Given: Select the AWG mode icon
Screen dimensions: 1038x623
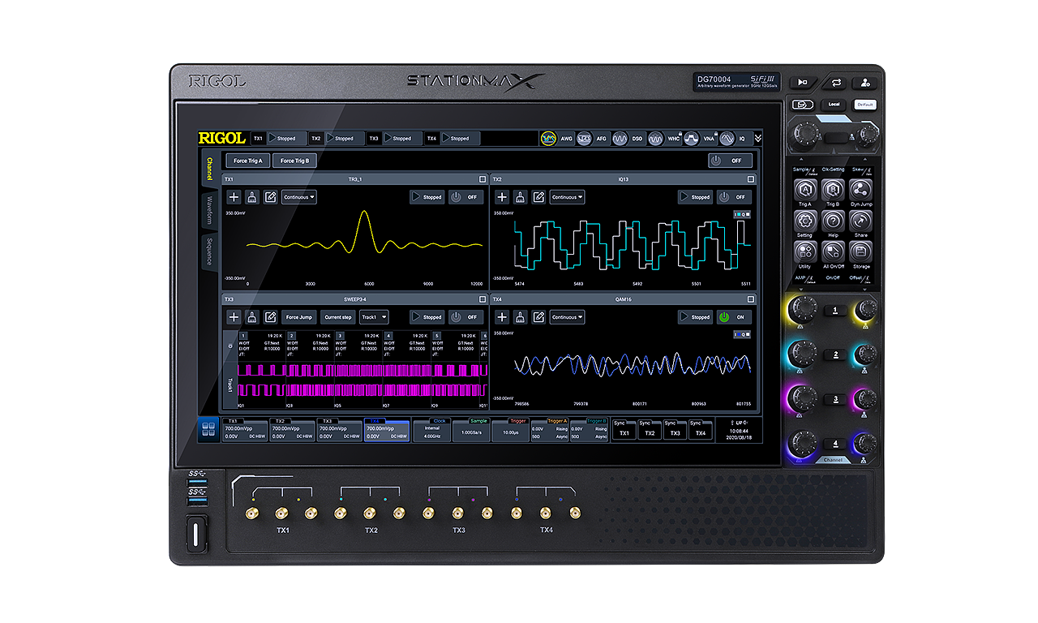Looking at the screenshot, I should pyautogui.click(x=550, y=139).
